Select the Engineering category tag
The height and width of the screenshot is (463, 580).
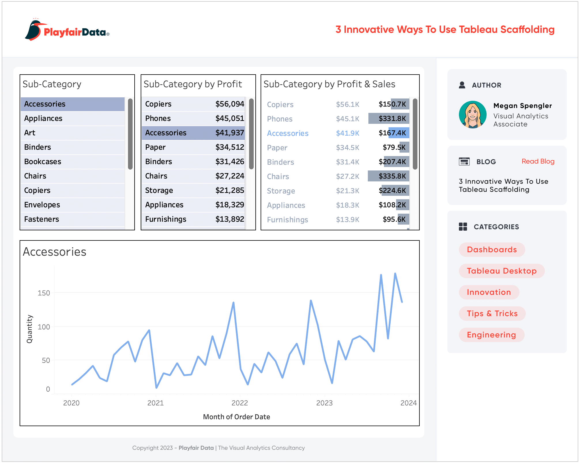point(492,335)
